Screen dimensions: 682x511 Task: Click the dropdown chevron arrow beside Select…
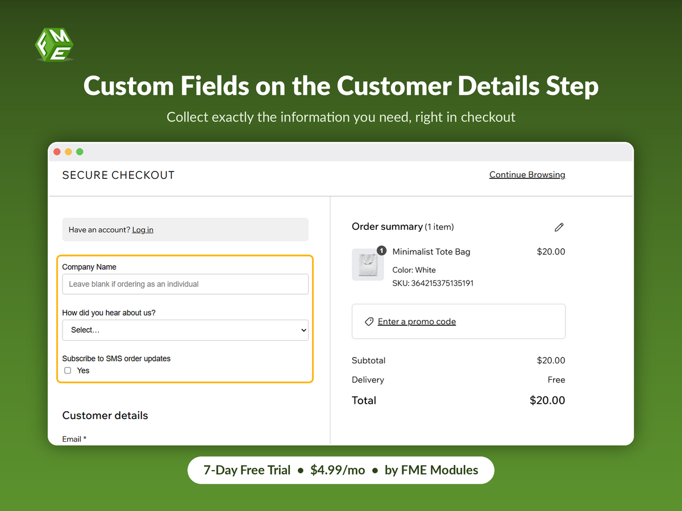pos(303,330)
